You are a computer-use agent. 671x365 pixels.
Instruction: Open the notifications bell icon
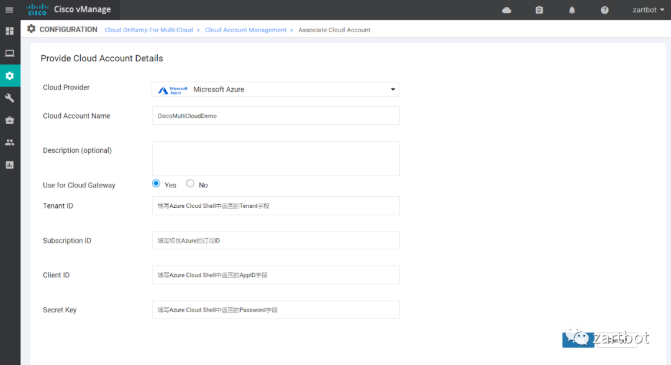click(572, 10)
